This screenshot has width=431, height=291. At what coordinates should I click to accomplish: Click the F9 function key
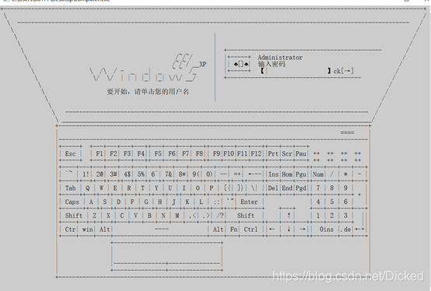click(x=216, y=153)
